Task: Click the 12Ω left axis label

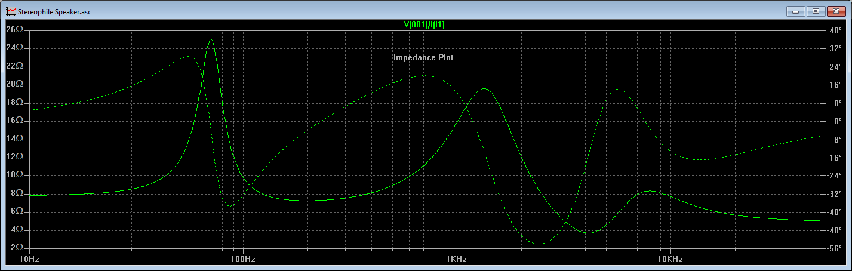Action: coord(15,157)
